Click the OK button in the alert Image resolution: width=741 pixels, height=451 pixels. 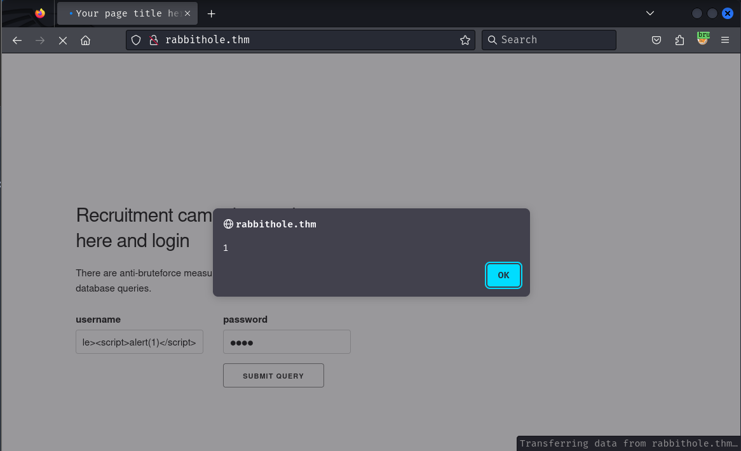coord(503,275)
